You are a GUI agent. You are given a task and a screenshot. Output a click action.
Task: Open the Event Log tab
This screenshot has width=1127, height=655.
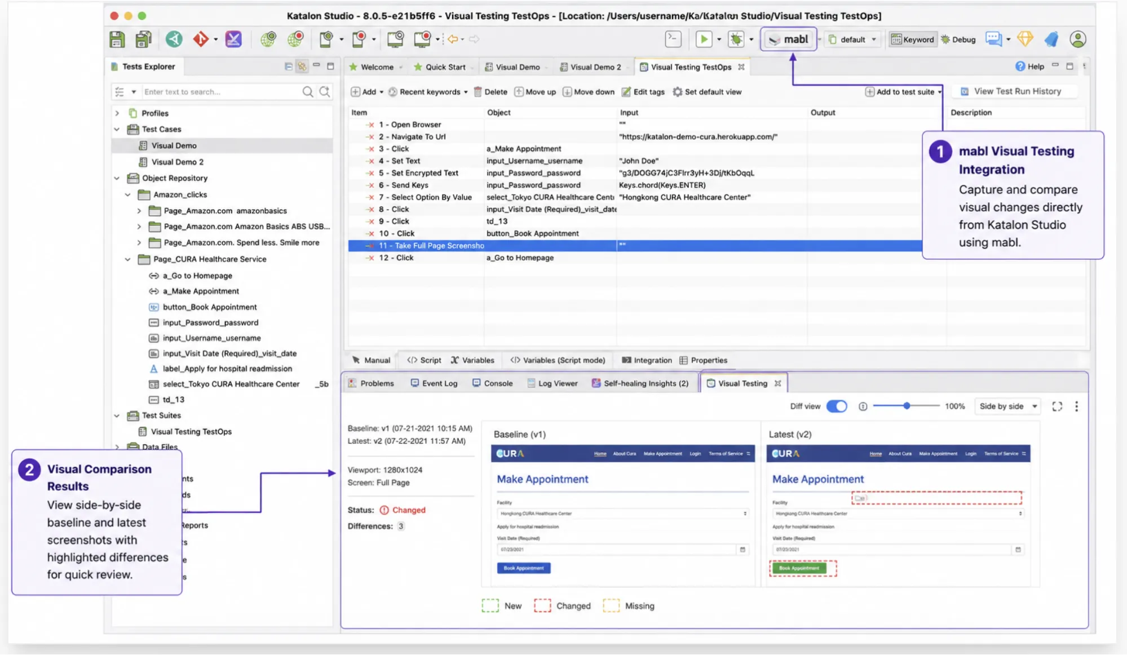pos(434,383)
